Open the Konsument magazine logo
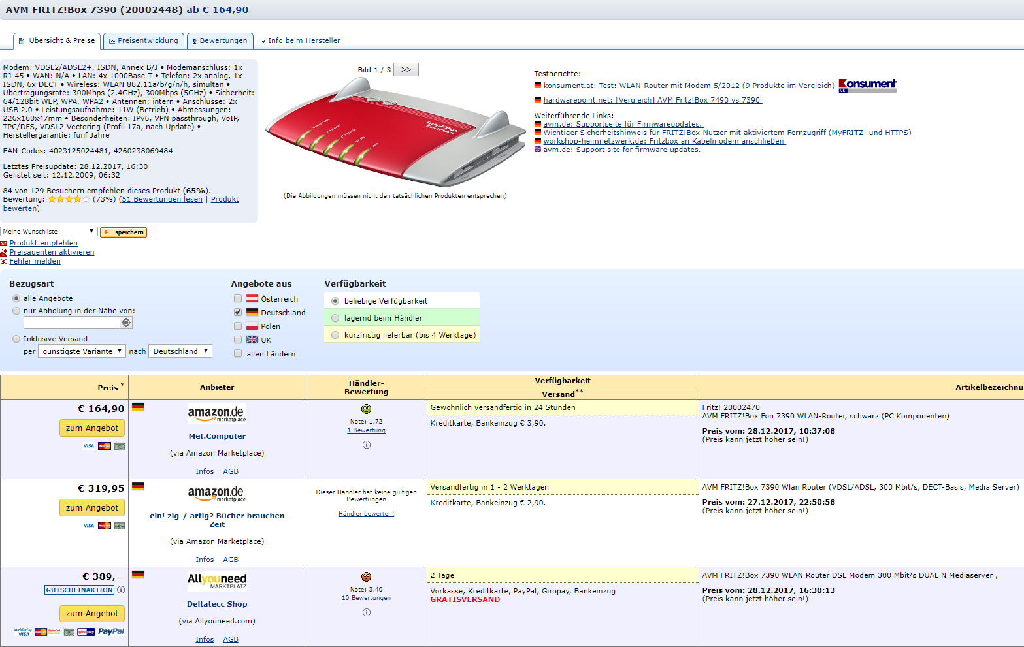Screen dimensions: 1024x647 pyautogui.click(x=868, y=85)
